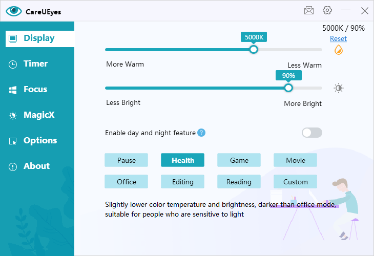
Task: Select the Pause mode button
Action: click(126, 160)
